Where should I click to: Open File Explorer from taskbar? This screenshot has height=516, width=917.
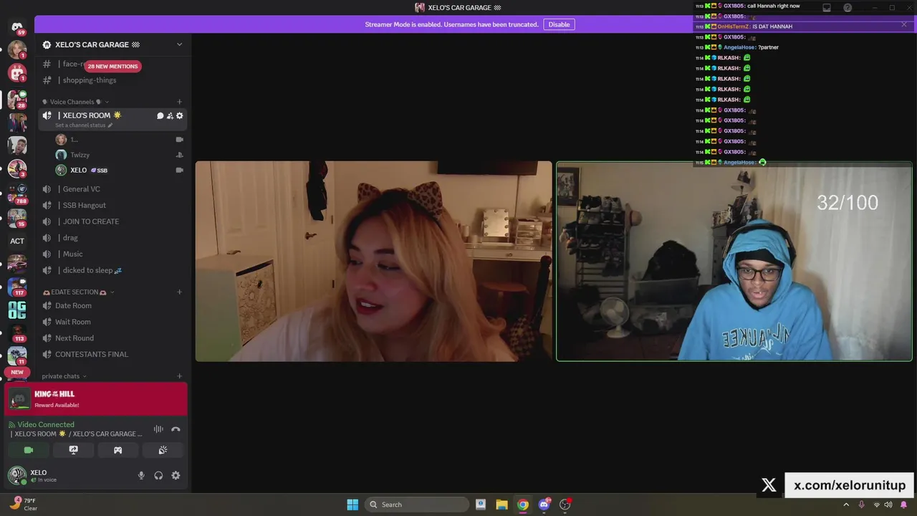click(x=501, y=505)
